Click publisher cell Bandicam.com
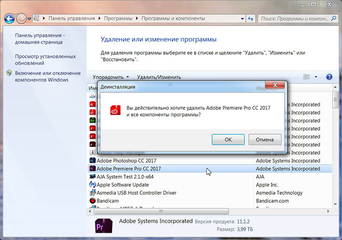This screenshot has height=240, width=342. 272,201
